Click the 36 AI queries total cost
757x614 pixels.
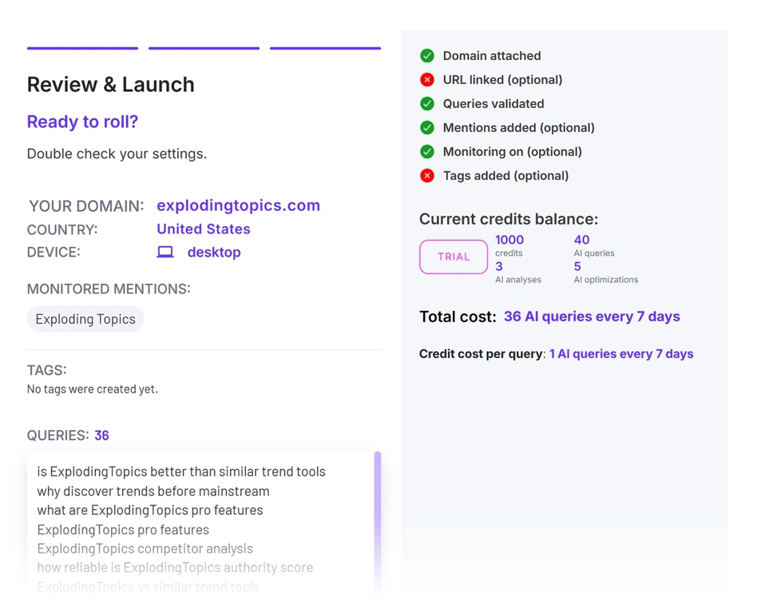[x=592, y=317]
